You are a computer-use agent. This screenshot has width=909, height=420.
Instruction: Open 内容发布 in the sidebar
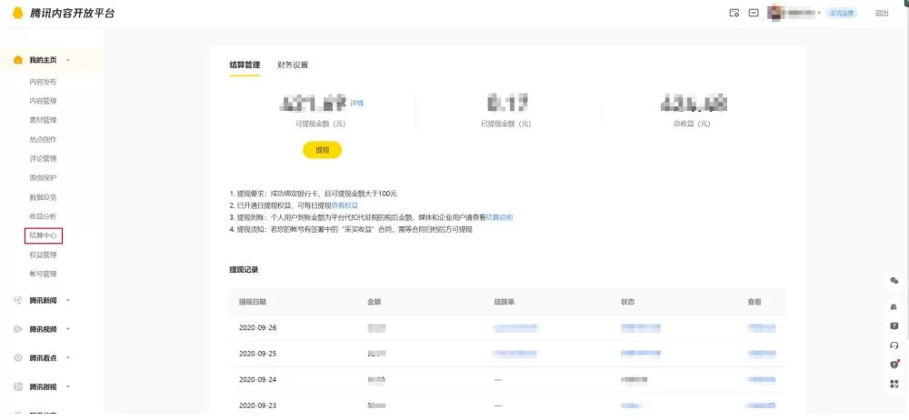[43, 82]
